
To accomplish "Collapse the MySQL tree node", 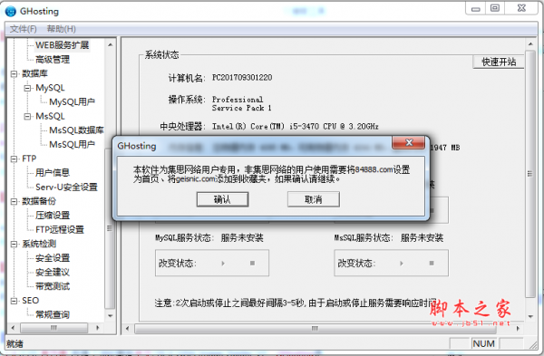I will click(x=27, y=88).
